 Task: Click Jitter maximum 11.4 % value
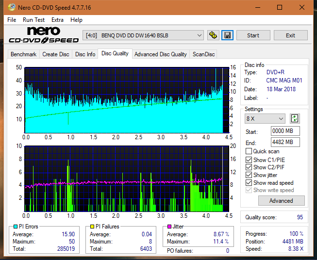tap(221, 242)
